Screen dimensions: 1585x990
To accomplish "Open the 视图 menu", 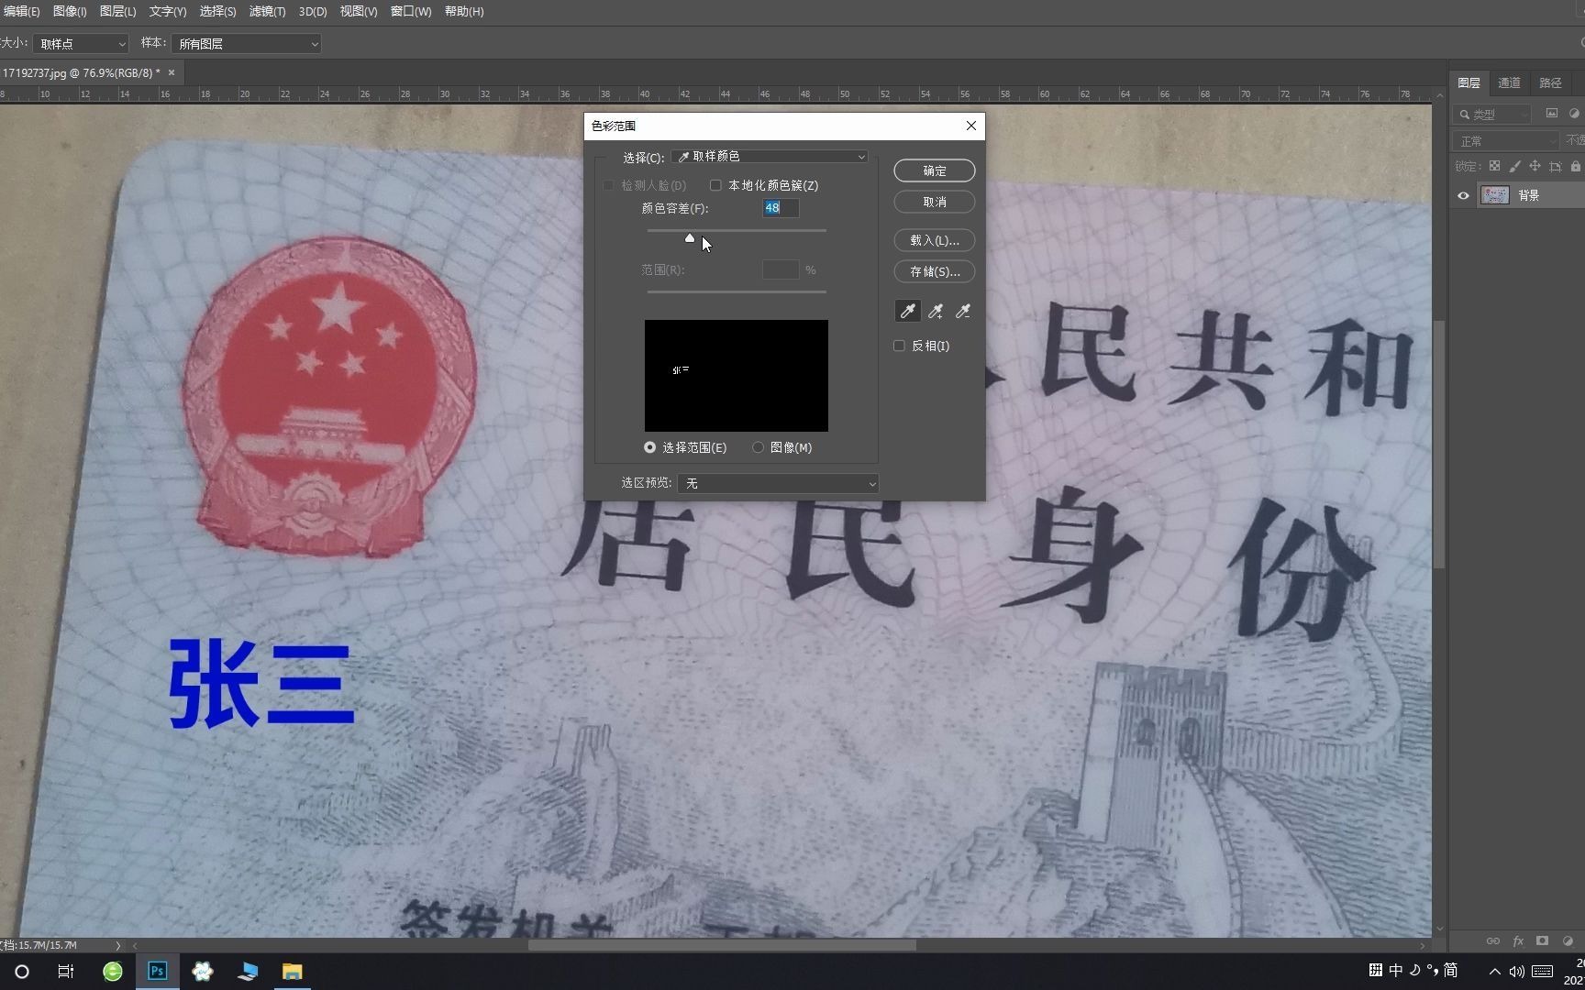I will (x=359, y=11).
